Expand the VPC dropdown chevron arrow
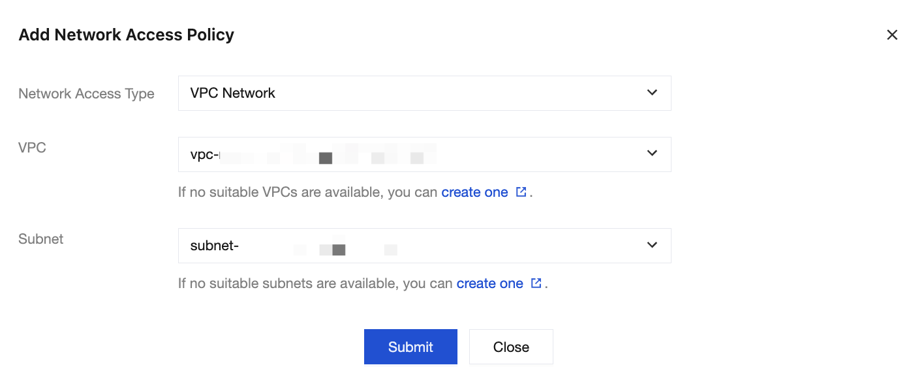 tap(652, 153)
